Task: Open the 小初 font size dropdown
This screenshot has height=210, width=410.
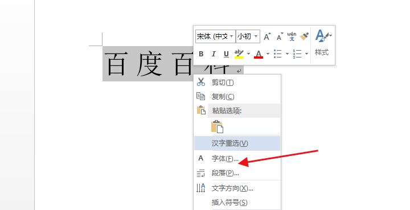Action: [256, 36]
